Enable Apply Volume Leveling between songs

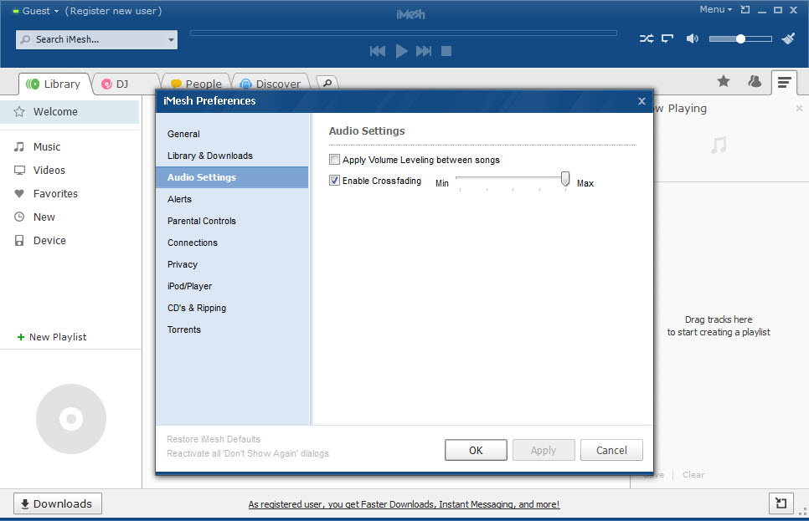pos(334,160)
